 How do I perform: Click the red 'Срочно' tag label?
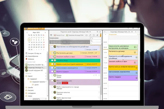coord(65,83)
